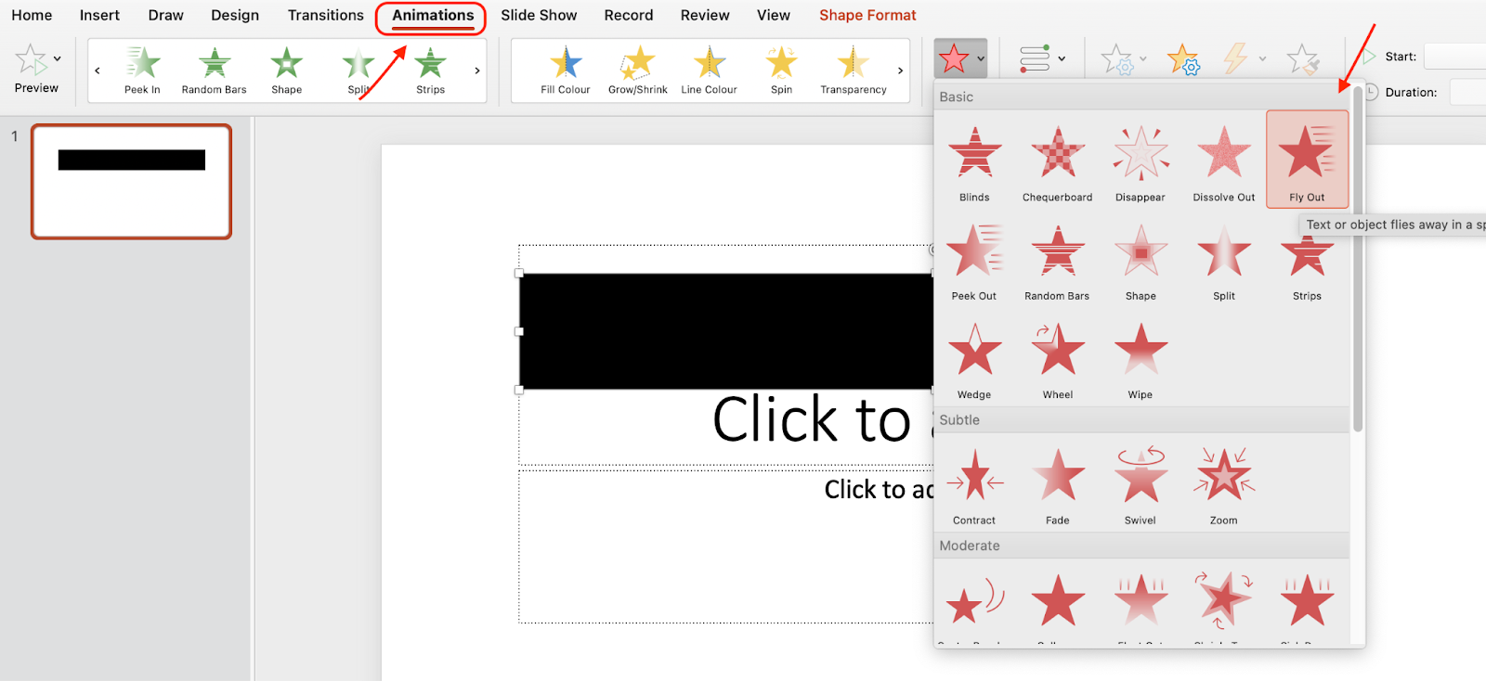
Task: Apply the Spin emphasis effect
Action: tap(781, 71)
